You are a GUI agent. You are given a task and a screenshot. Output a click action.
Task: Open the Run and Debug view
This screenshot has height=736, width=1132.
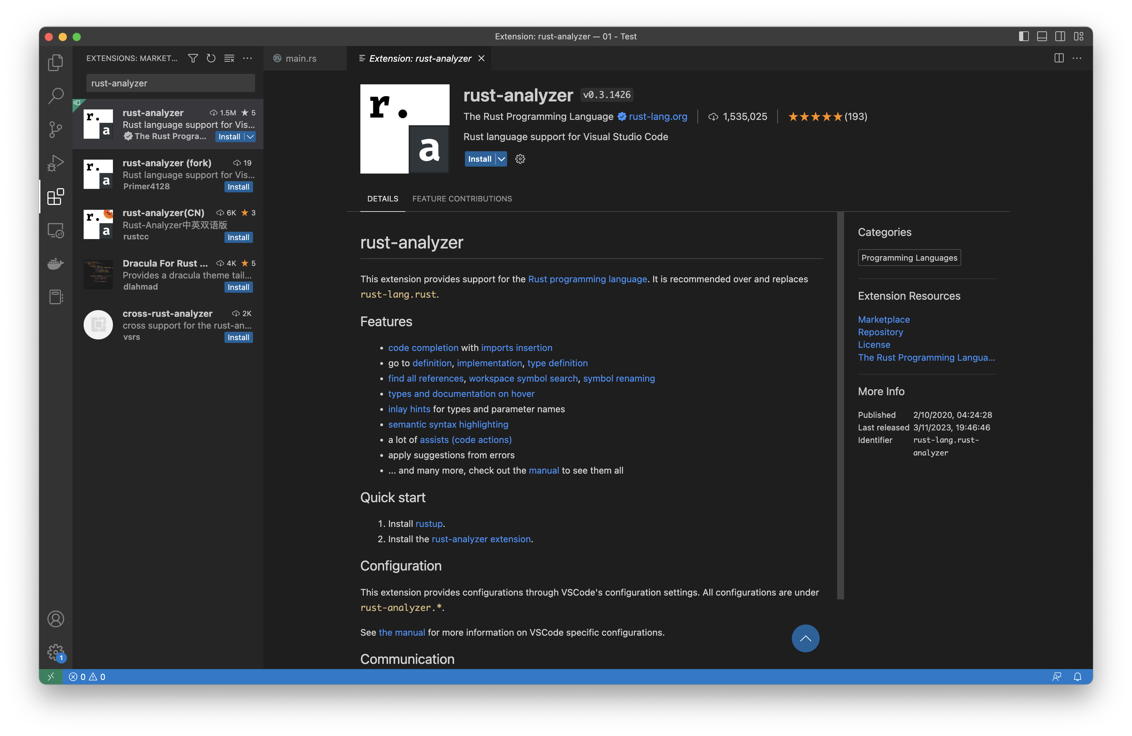(x=56, y=163)
